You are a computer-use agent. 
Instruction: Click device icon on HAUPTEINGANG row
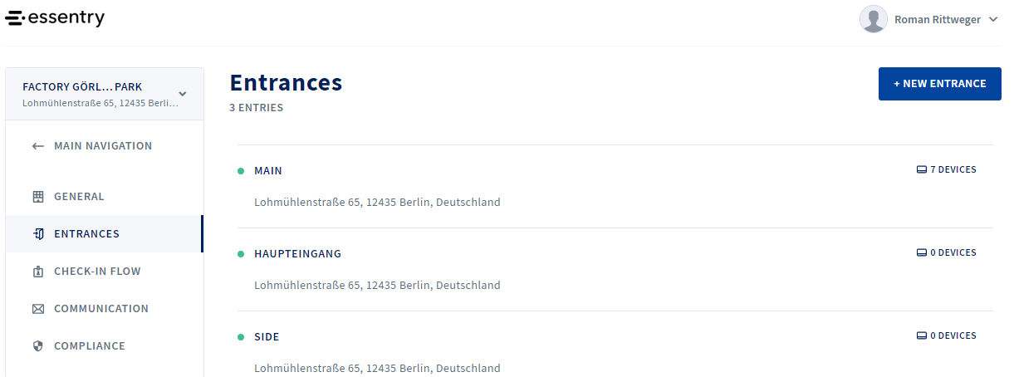[x=921, y=253]
